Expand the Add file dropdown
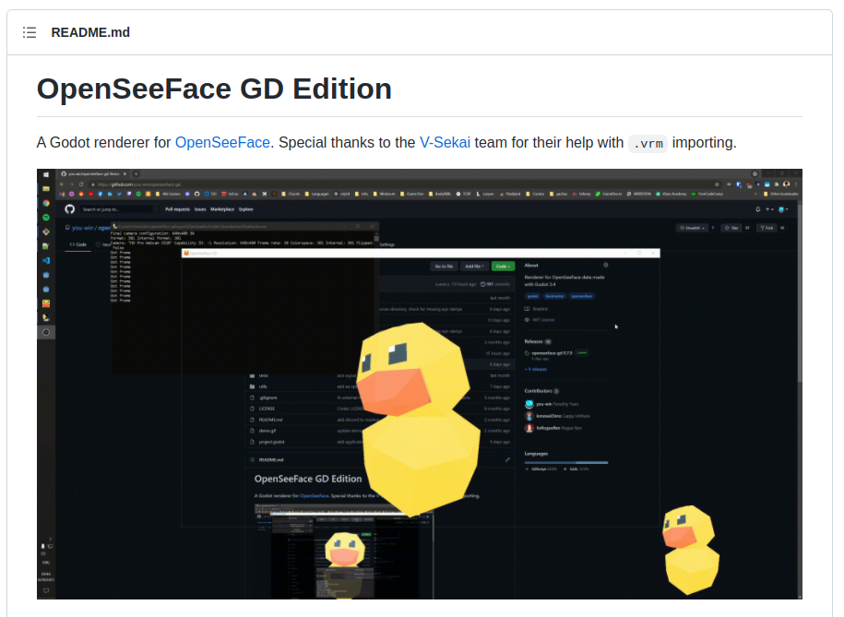844x617 pixels. [474, 266]
